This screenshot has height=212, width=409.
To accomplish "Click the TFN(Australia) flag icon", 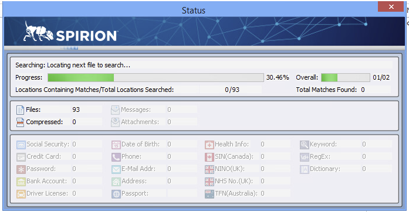I will pos(209,194).
